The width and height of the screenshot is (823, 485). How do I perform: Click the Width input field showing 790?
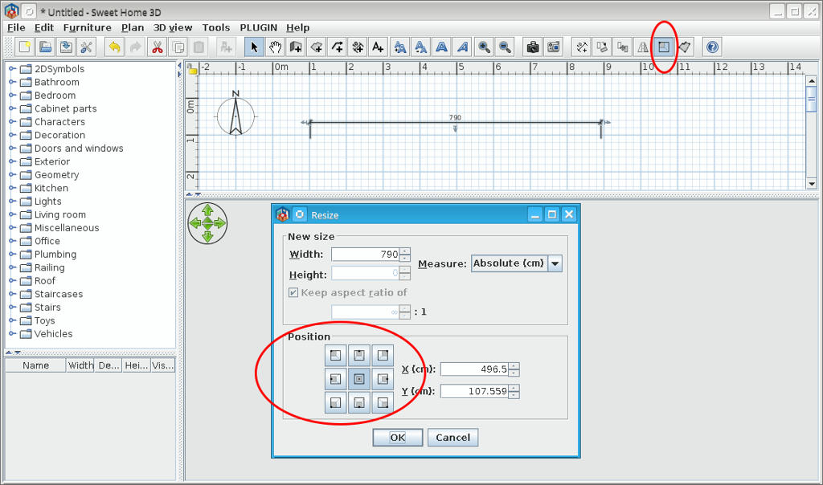pos(366,255)
